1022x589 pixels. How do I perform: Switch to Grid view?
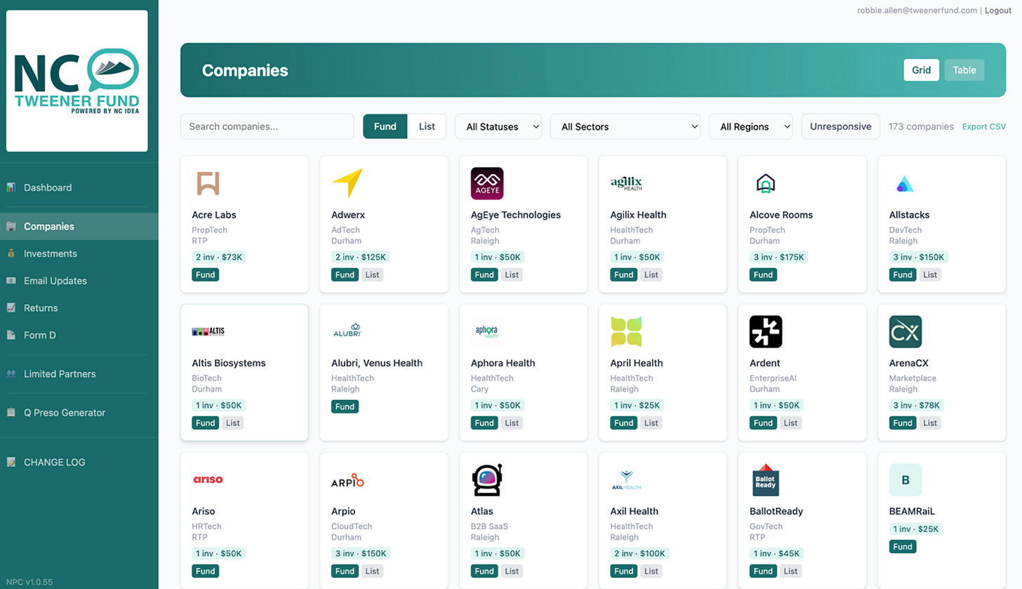point(921,70)
